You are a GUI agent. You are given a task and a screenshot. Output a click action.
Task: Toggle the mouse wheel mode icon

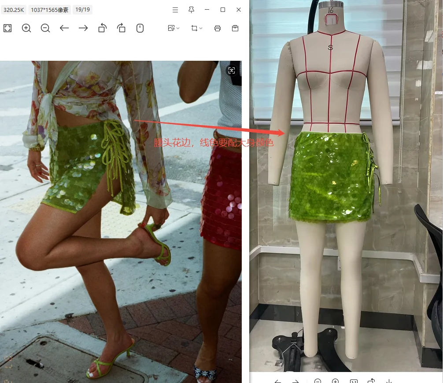pos(140,28)
